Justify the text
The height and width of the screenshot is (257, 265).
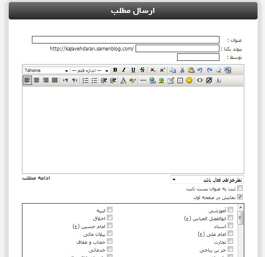55,80
